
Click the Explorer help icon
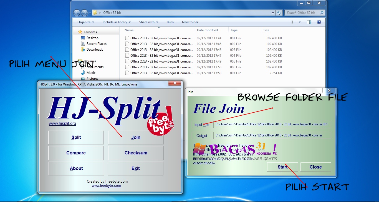(x=319, y=22)
